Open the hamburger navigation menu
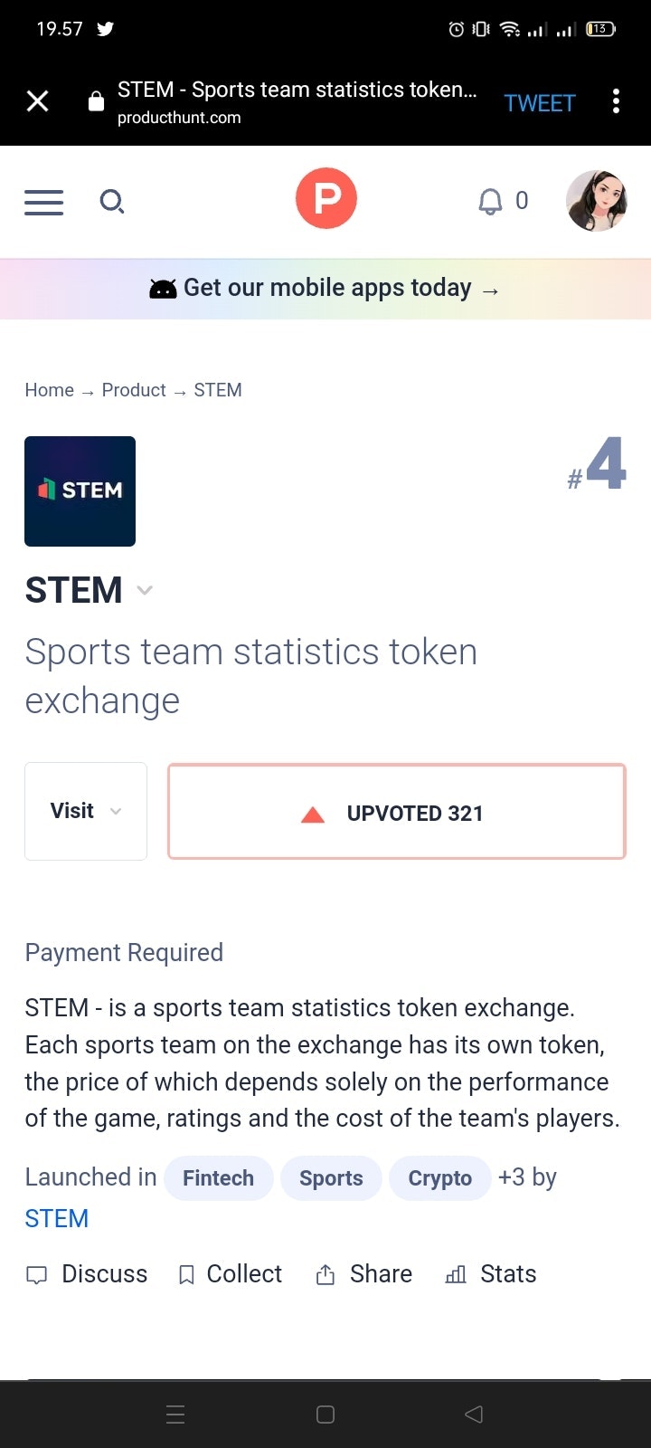This screenshot has height=1448, width=651. click(x=43, y=202)
